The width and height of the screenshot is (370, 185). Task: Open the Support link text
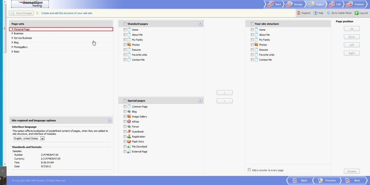306,13
